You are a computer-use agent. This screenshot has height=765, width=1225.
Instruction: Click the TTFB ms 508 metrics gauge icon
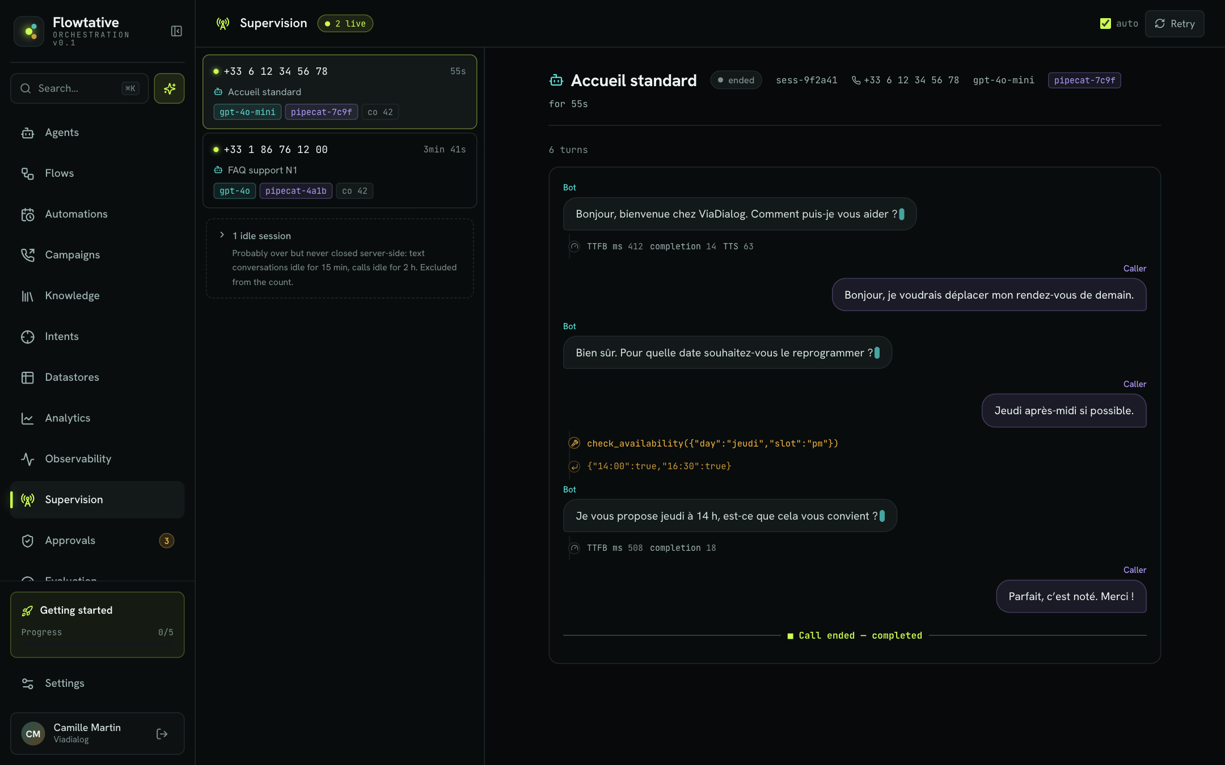click(575, 548)
